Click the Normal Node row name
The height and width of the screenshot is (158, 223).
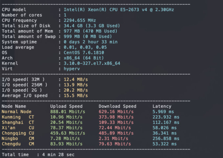click(x=17, y=111)
